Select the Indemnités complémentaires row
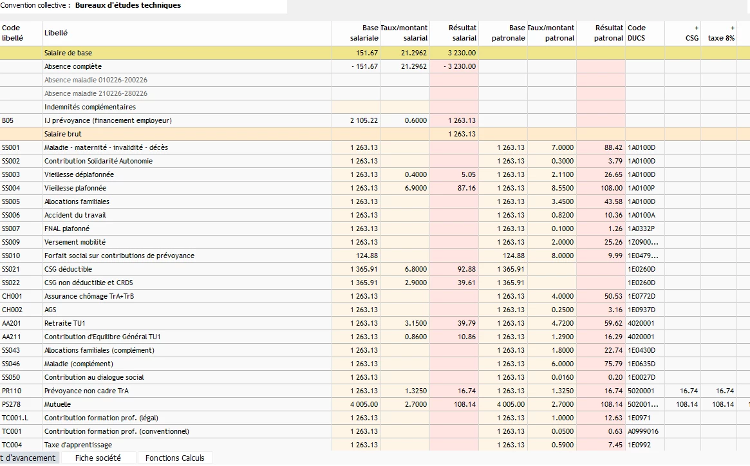 pyautogui.click(x=89, y=107)
